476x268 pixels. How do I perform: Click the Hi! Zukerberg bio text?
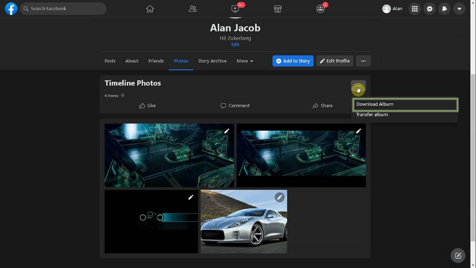[x=235, y=38]
